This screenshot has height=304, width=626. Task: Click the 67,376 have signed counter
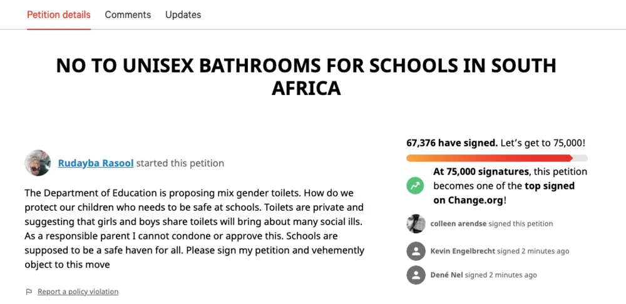(x=452, y=143)
